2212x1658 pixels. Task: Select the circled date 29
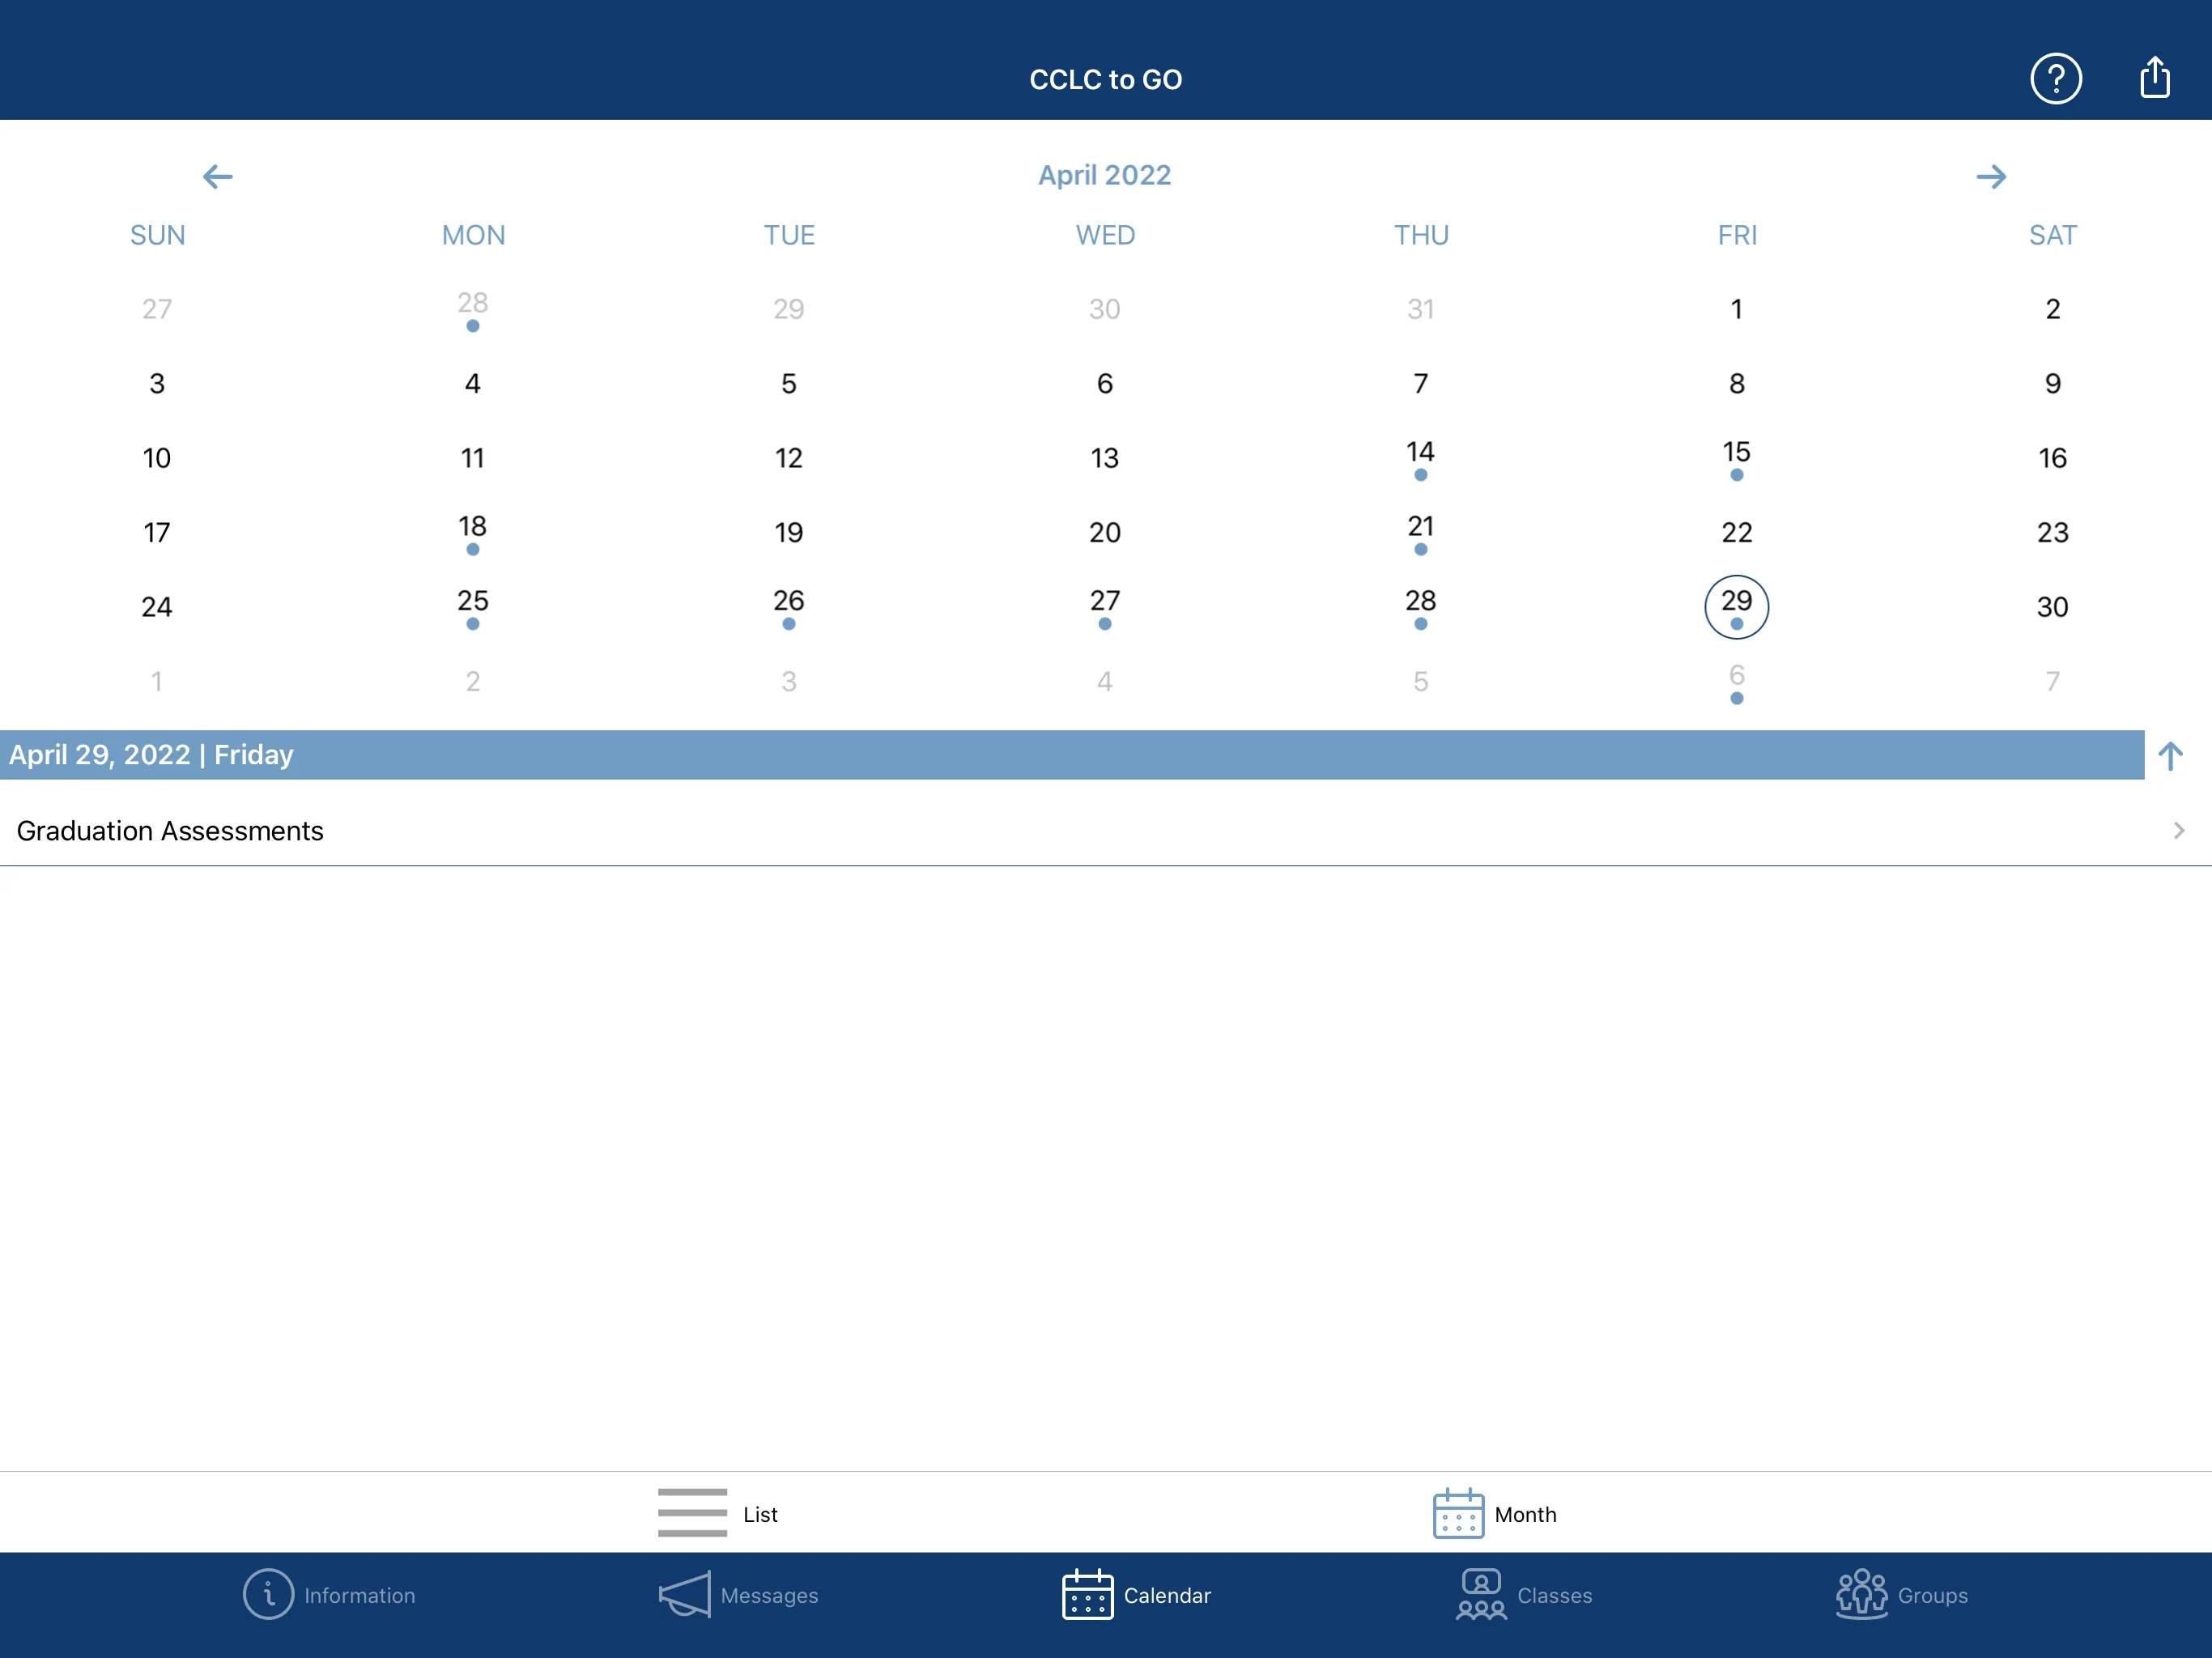point(1736,607)
